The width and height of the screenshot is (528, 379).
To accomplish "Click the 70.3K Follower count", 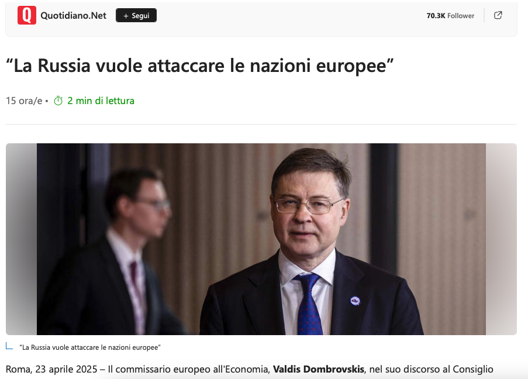I will click(x=450, y=15).
